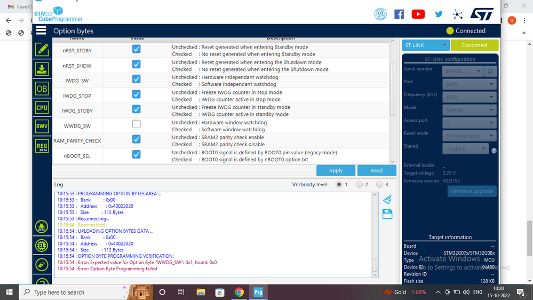Refresh the ST-LINK serial number list
The image size is (533, 300).
(490, 72)
